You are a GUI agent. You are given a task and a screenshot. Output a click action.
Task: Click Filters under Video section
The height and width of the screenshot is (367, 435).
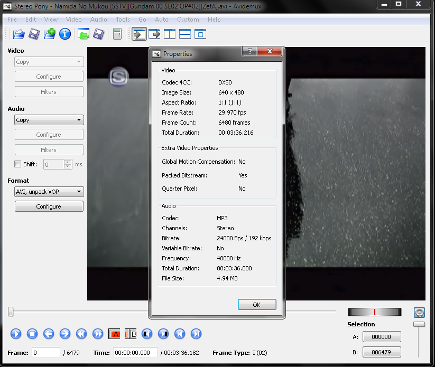click(49, 92)
